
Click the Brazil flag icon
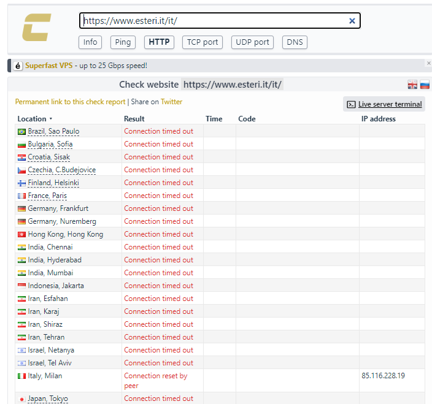(x=22, y=132)
